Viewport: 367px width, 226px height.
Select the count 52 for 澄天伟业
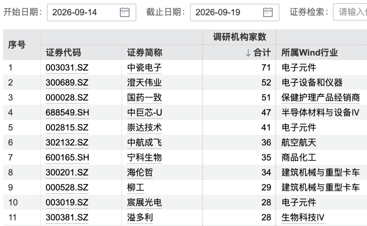tap(266, 82)
